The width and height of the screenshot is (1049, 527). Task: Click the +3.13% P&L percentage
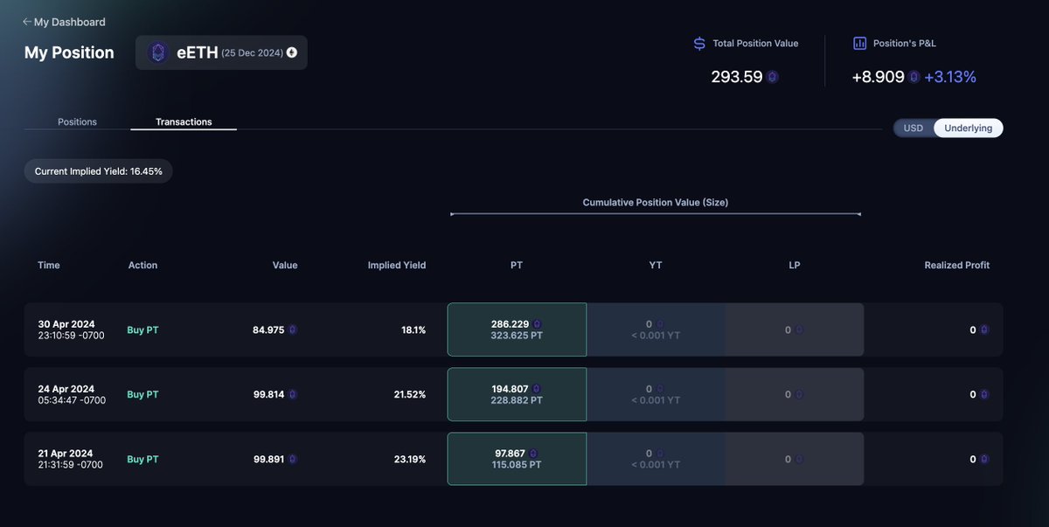click(950, 77)
